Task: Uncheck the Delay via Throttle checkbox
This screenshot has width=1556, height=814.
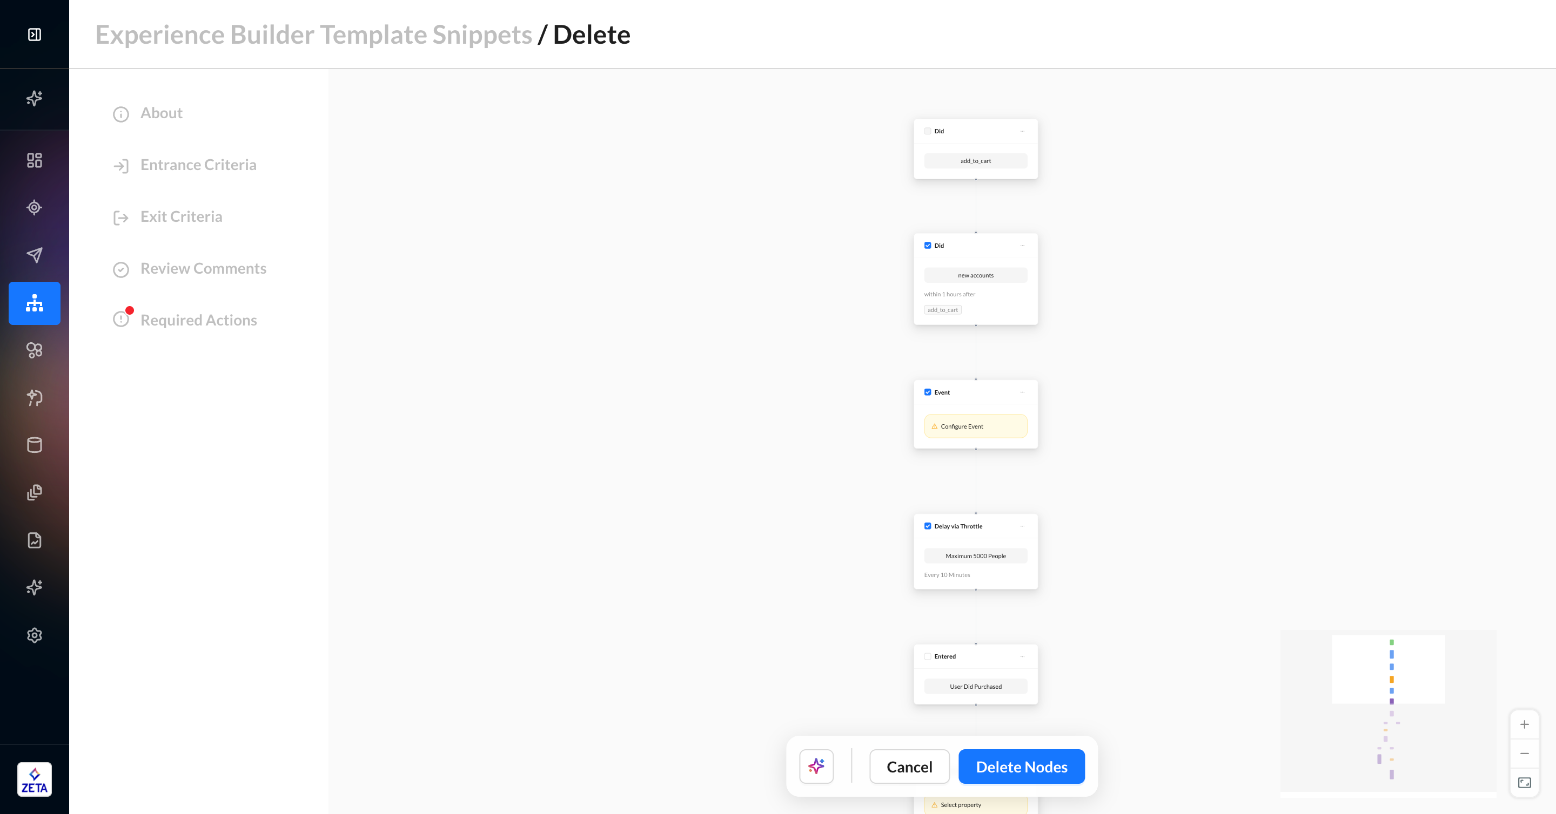Action: pos(928,526)
